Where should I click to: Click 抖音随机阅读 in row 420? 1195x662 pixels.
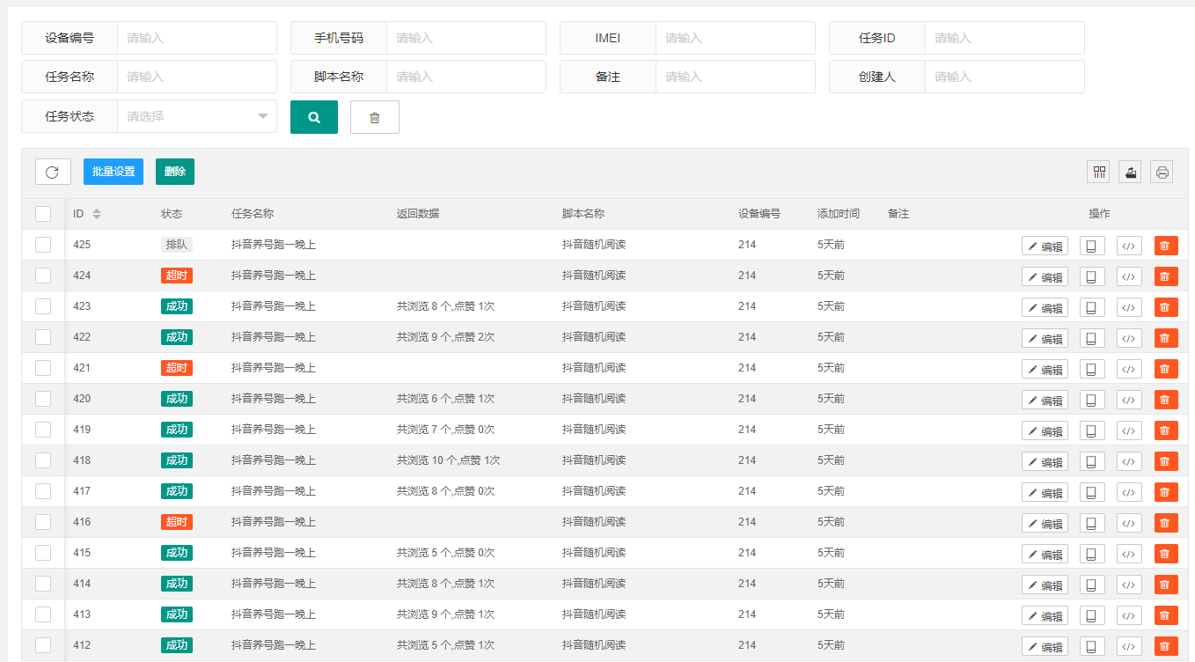594,399
